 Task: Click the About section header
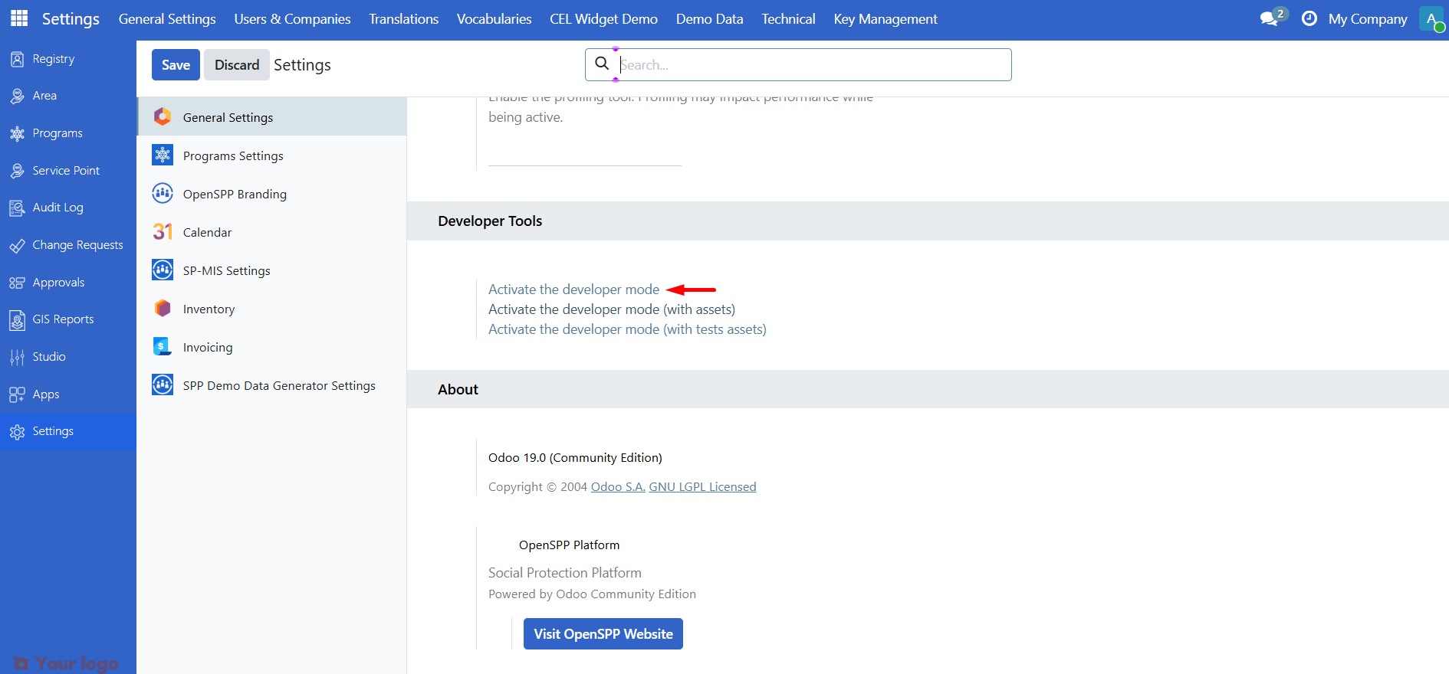(x=458, y=390)
